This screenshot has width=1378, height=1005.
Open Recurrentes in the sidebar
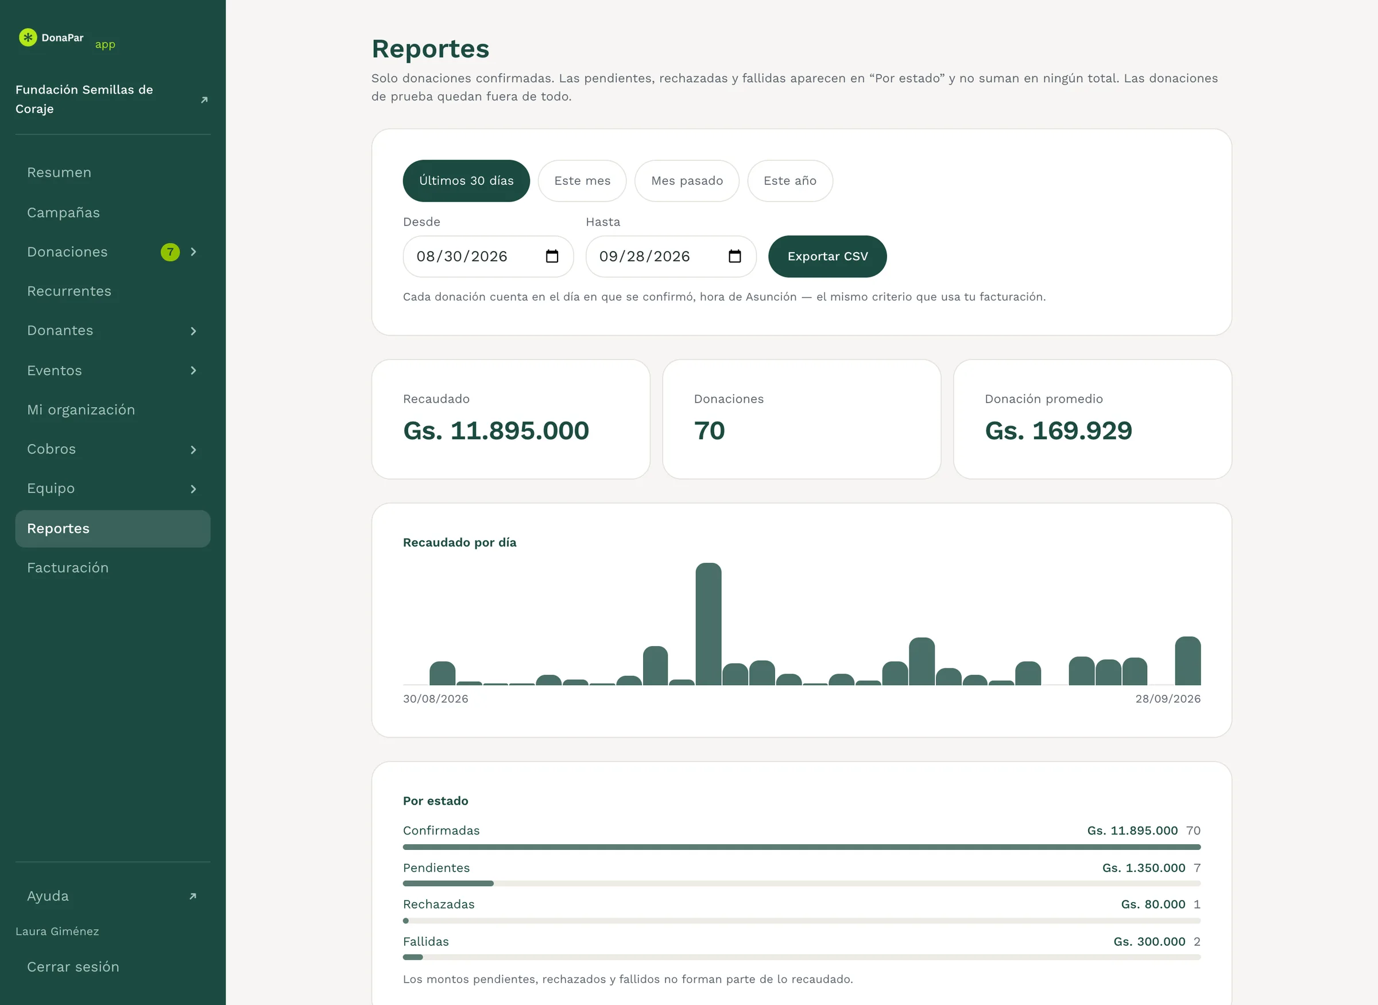(113, 291)
